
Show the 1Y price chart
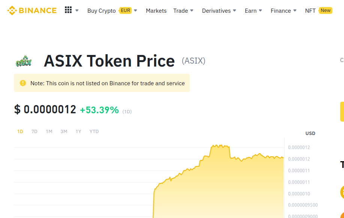coord(78,131)
